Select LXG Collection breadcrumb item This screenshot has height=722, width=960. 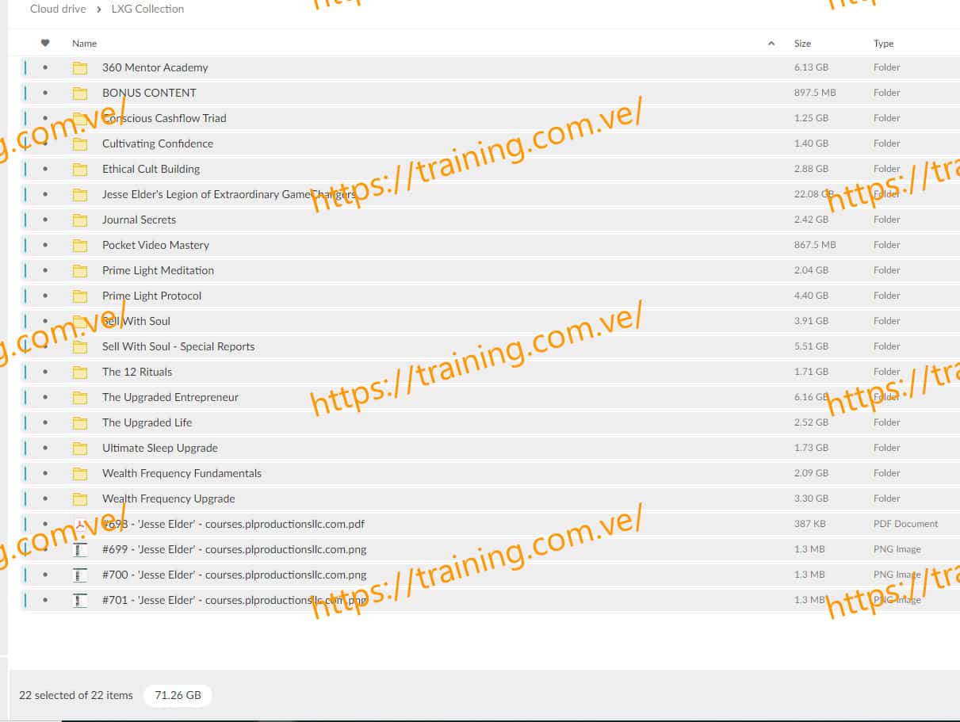[147, 9]
